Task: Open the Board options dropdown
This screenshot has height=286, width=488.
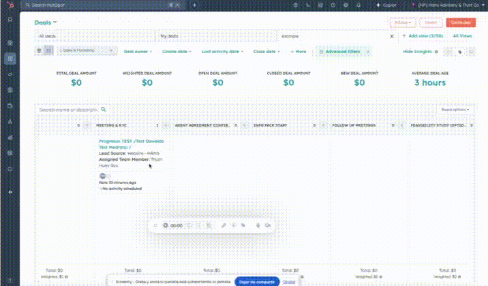Action: [x=455, y=109]
